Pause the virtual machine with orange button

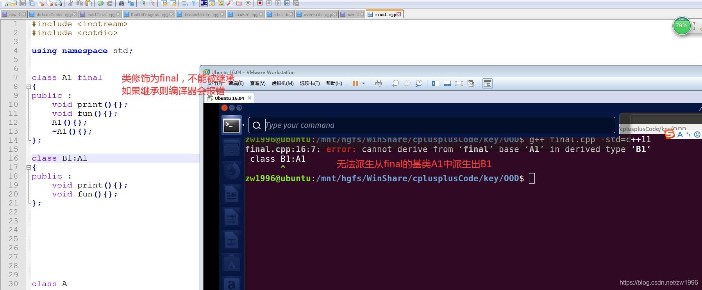(x=355, y=83)
